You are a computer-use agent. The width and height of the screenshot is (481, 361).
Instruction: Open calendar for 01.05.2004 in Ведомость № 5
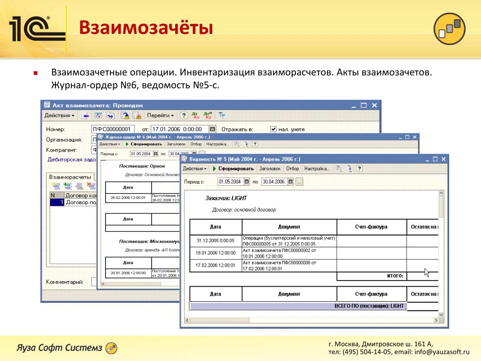pos(247,182)
